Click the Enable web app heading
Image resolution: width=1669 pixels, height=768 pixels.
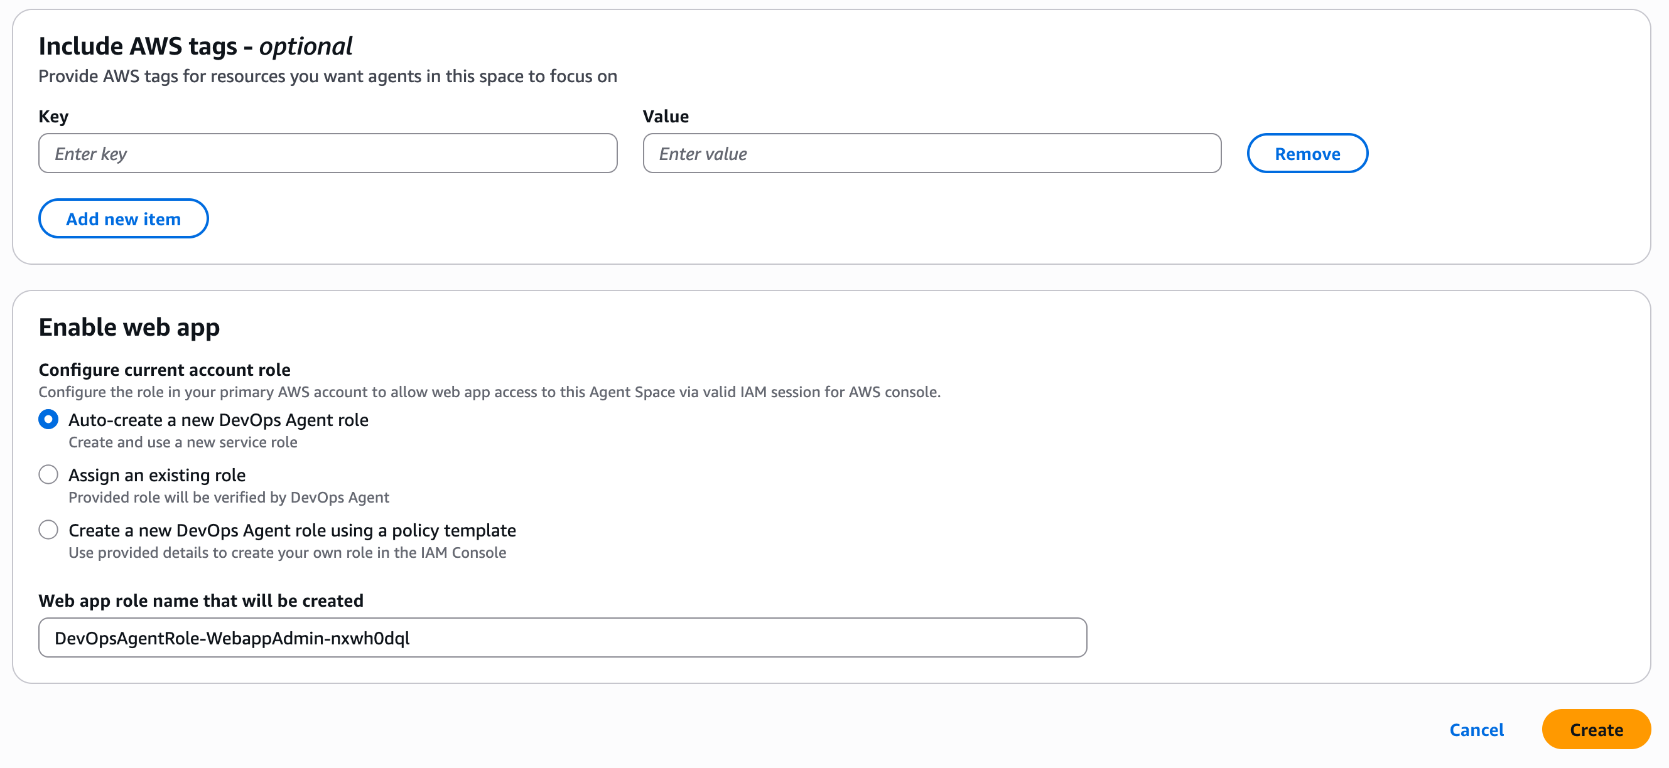pyautogui.click(x=129, y=327)
